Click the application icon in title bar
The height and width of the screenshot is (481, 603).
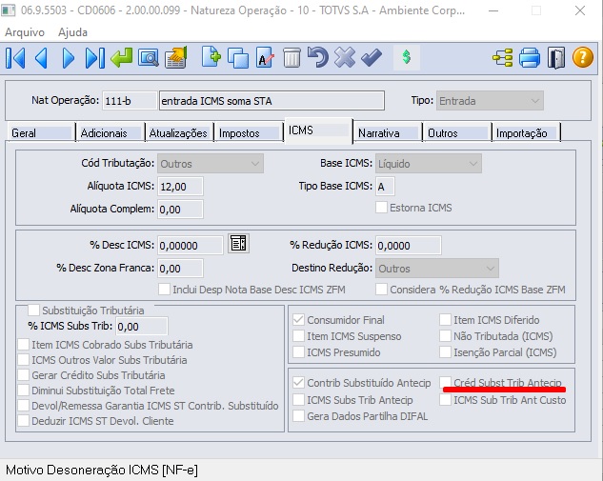[x=9, y=10]
